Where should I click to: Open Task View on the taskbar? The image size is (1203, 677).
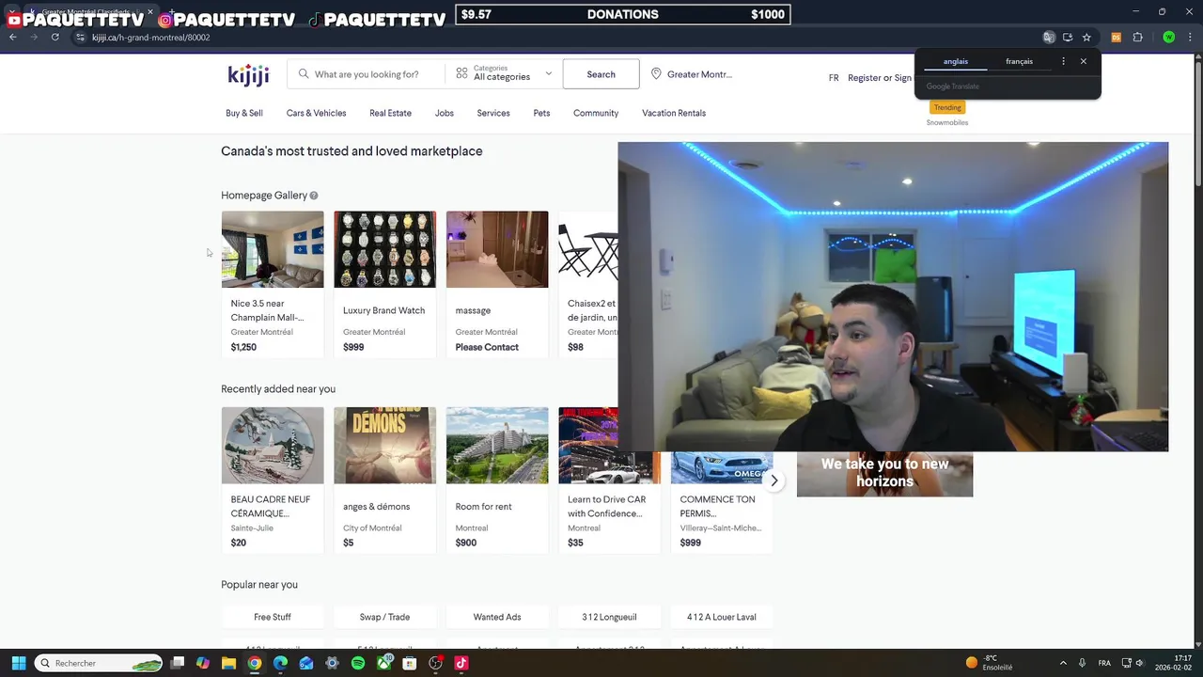(178, 663)
